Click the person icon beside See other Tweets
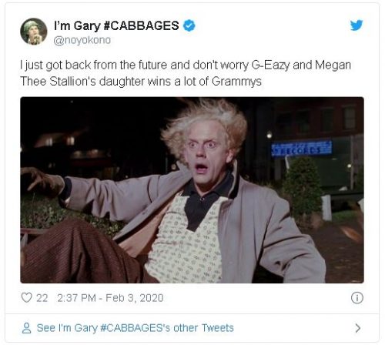Screen dimensions: 385x345 26,328
